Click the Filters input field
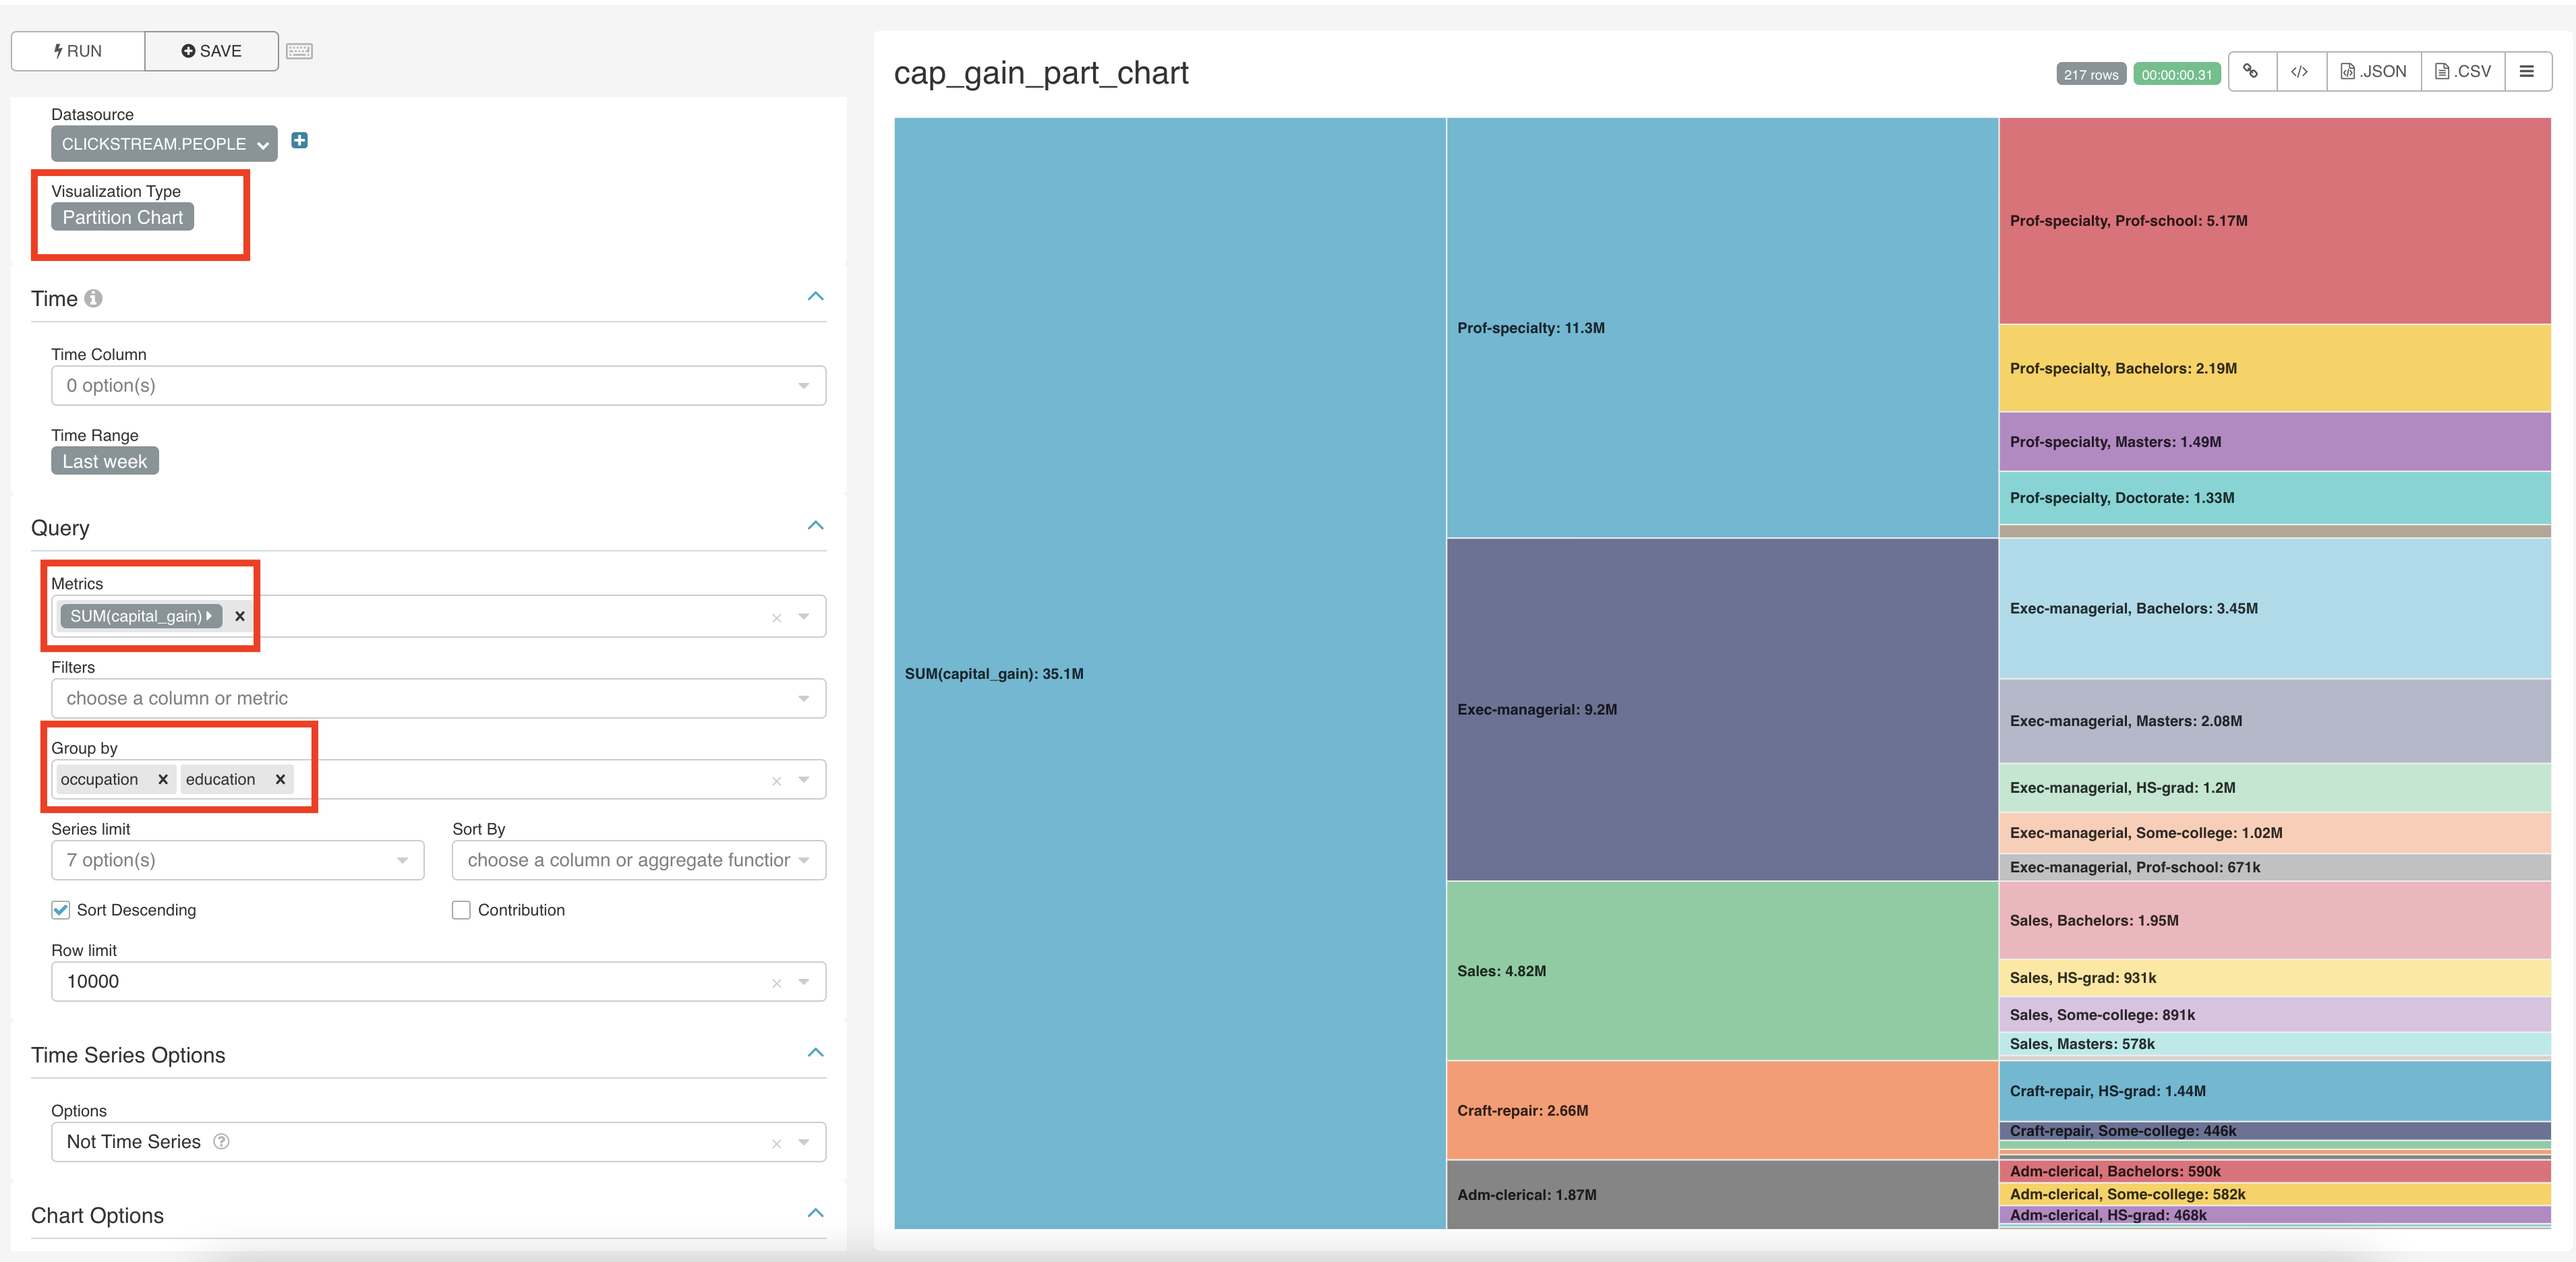 pos(438,698)
